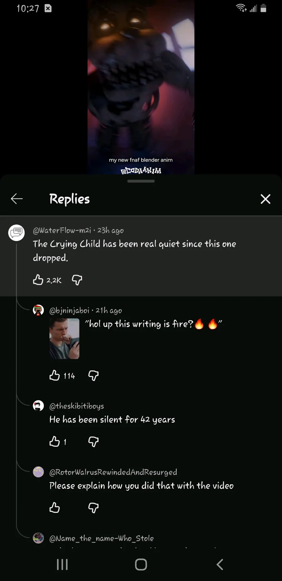Like the bjninjaboi reply

55,375
